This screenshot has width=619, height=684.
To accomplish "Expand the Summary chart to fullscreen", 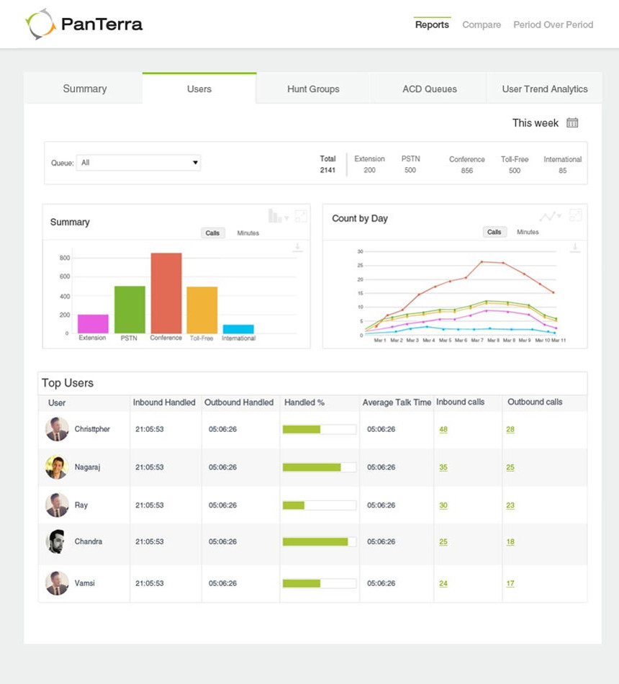I will 301,216.
